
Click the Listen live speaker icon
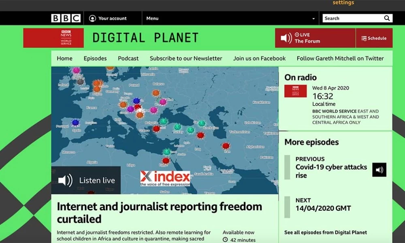pyautogui.click(x=65, y=180)
